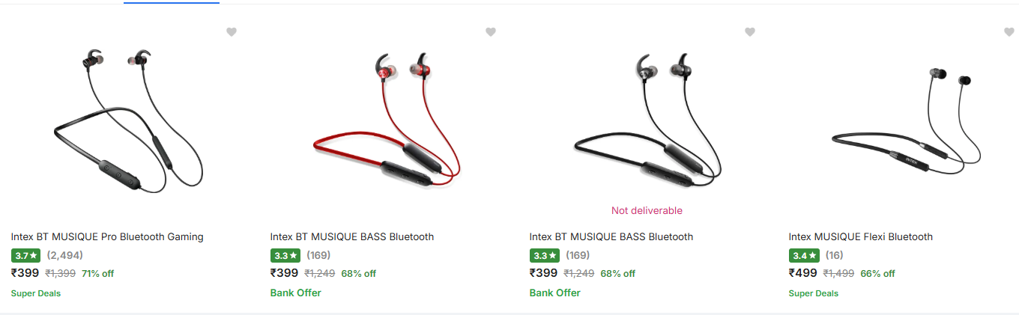Click the Not deliverable notice
This screenshot has height=315, width=1019.
coord(647,210)
